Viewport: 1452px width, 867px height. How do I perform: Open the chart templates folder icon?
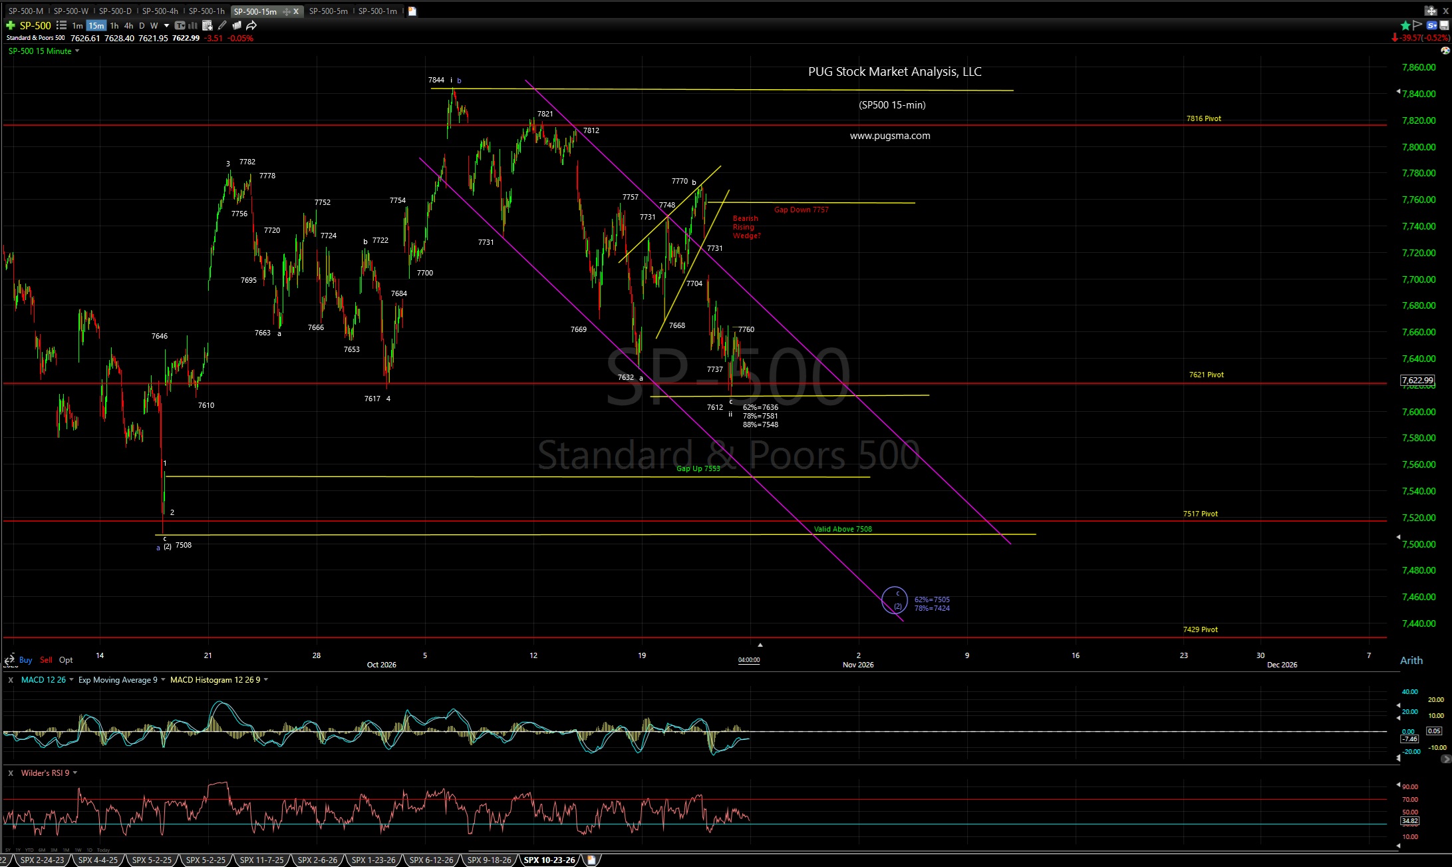(237, 25)
